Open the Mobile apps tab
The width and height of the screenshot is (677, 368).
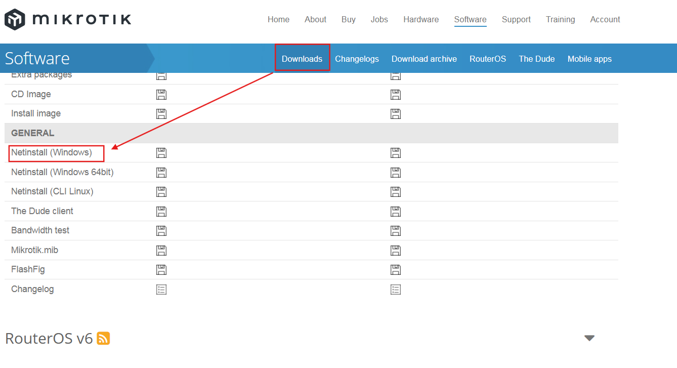click(x=589, y=59)
